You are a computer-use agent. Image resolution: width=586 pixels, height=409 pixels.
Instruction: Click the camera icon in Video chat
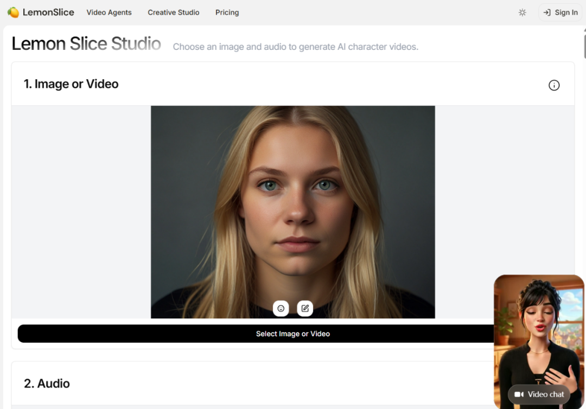[x=519, y=394]
